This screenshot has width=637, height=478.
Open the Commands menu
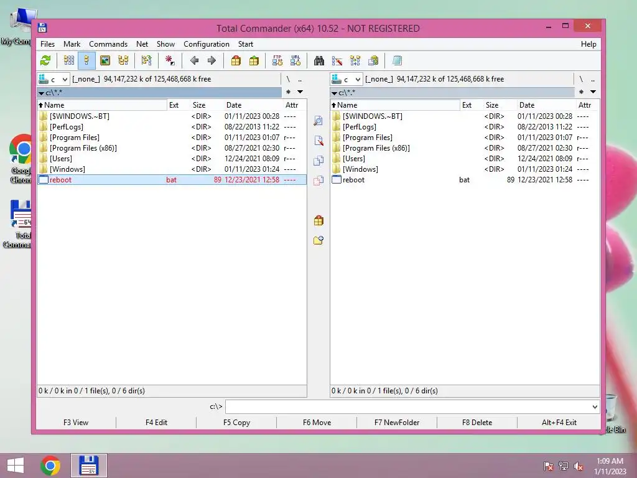click(108, 44)
